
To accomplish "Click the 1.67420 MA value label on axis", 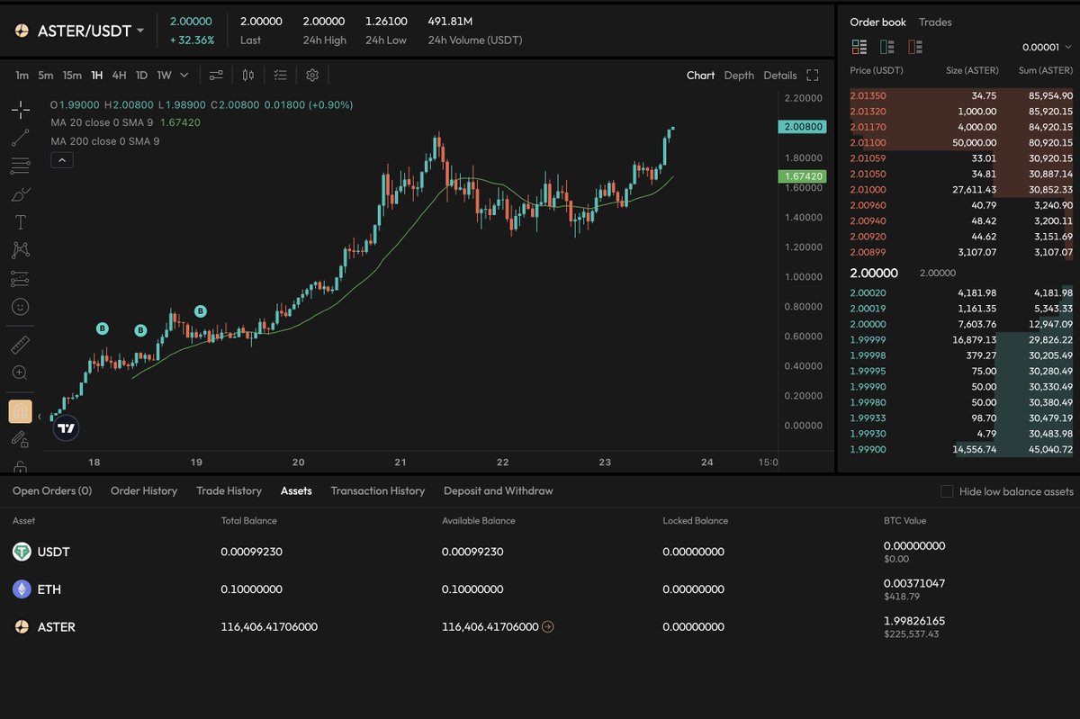I will (x=801, y=176).
